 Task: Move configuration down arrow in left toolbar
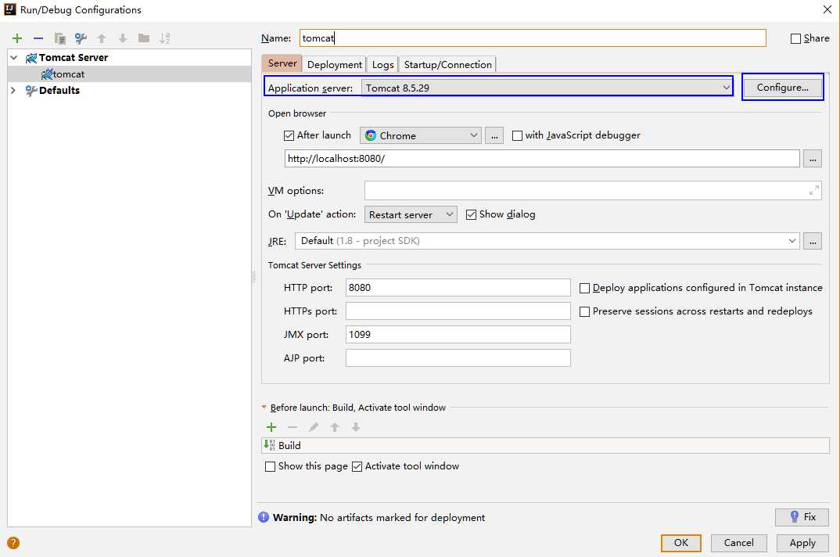point(123,38)
